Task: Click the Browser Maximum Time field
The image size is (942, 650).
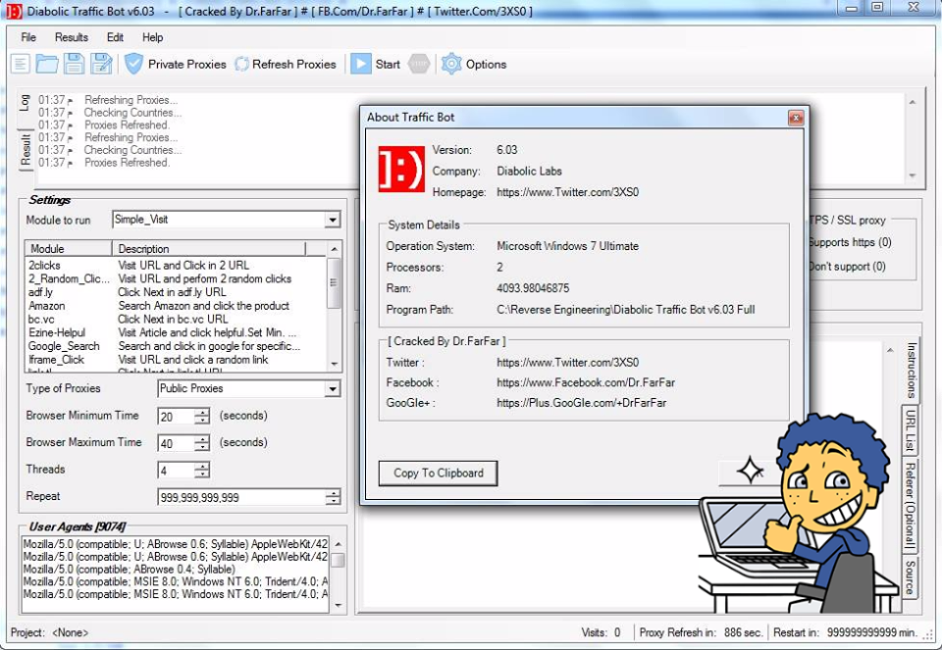Action: pos(177,443)
